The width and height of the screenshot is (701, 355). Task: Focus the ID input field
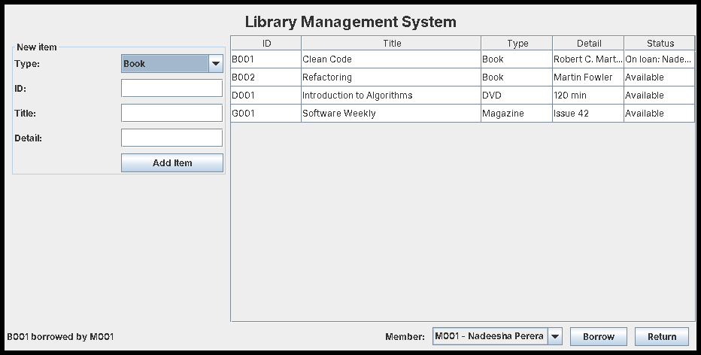coord(172,88)
